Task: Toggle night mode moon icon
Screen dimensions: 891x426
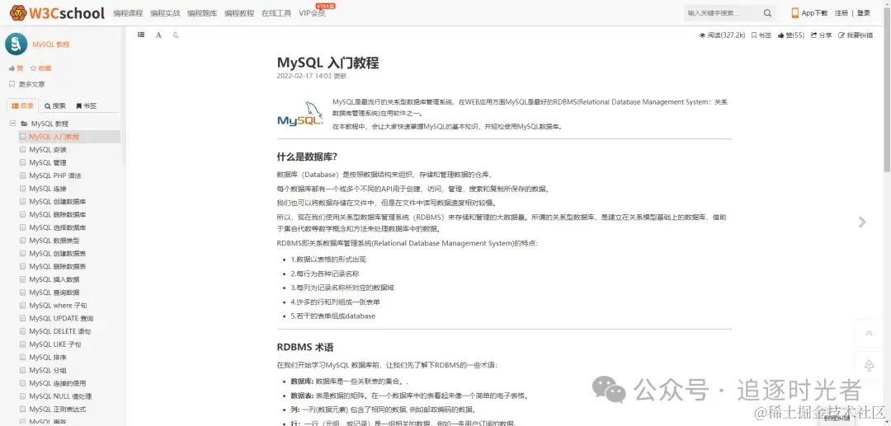Action: point(177,35)
